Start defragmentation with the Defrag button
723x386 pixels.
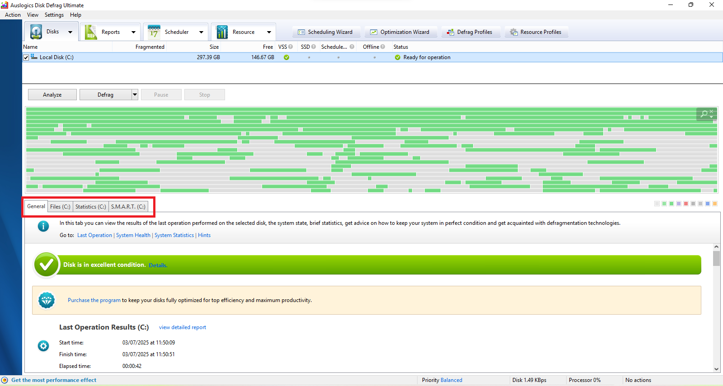[105, 95]
